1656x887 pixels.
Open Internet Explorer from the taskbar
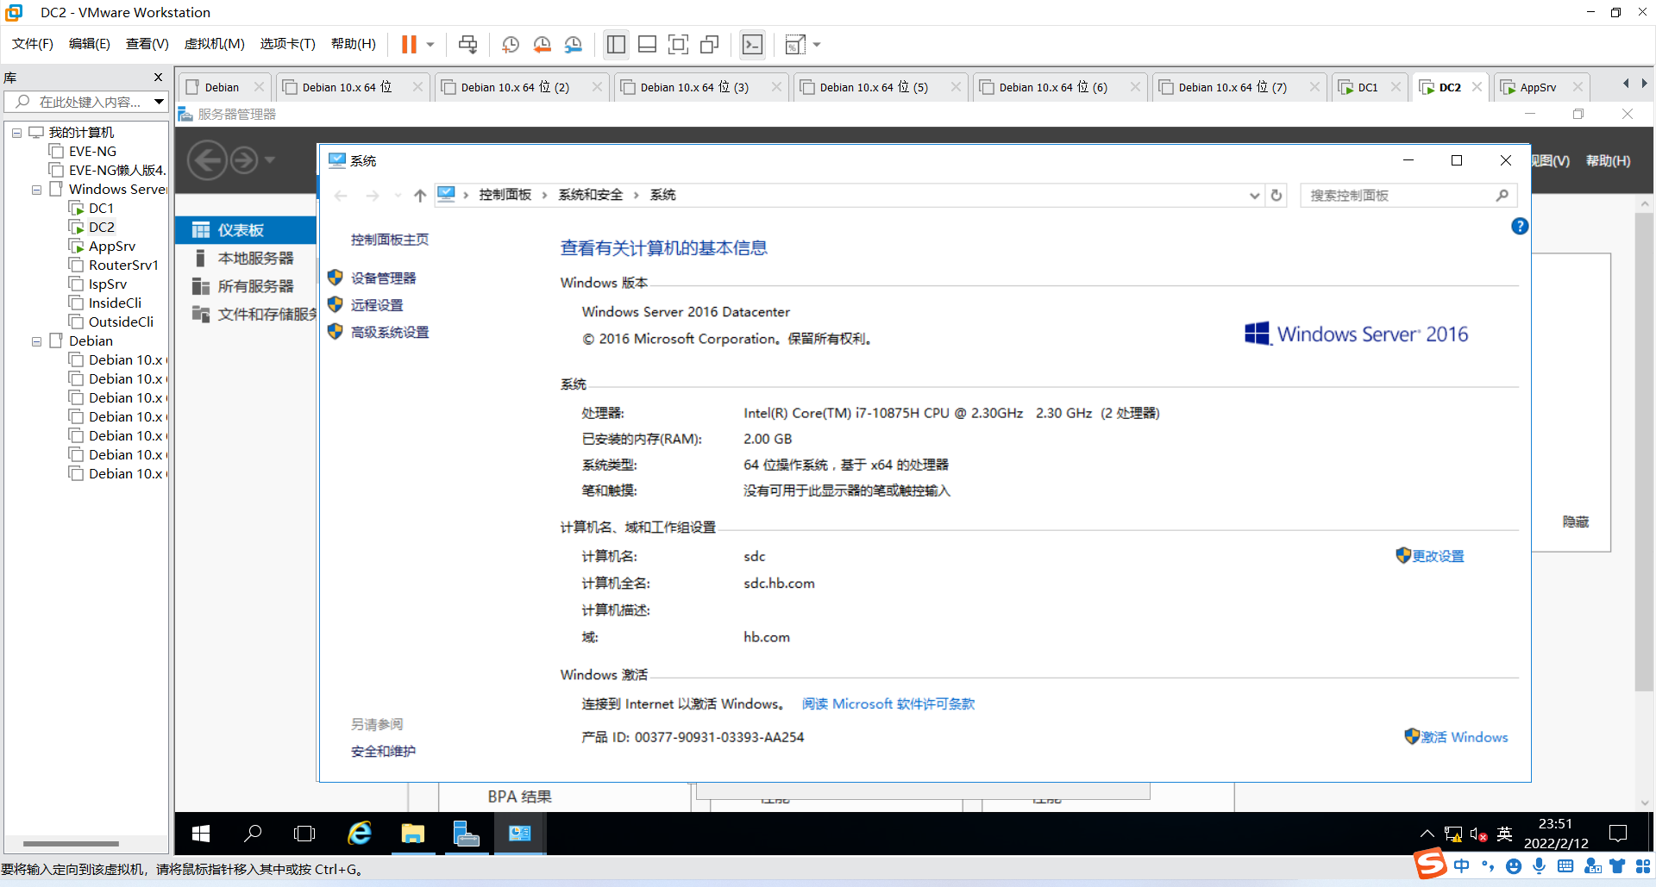[x=360, y=834]
